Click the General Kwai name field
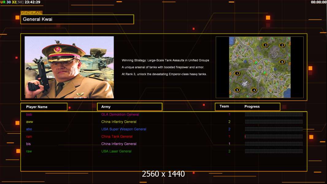Screen dimensions: 327x184 pos(77,19)
